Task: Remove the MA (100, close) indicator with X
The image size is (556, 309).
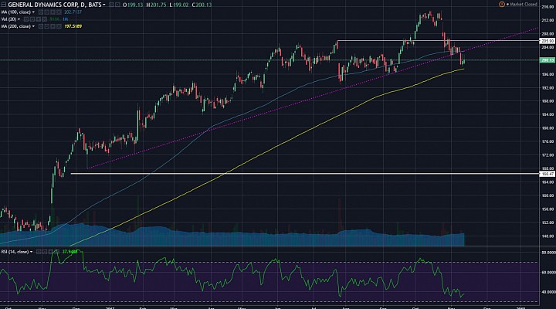Action: click(59, 12)
